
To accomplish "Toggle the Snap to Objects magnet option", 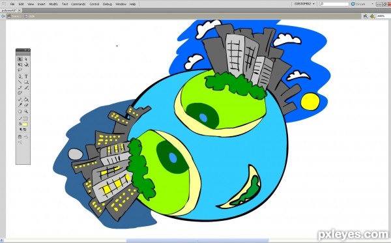I will click(20, 137).
